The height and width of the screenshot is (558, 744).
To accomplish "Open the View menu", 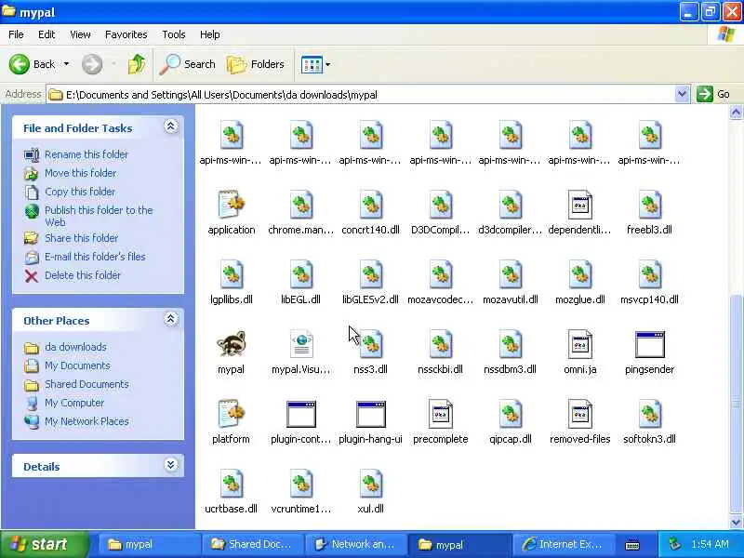I will 80,34.
